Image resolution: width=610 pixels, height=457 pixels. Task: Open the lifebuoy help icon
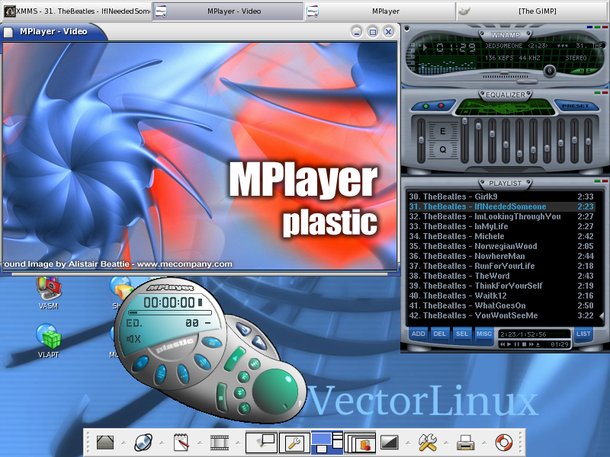point(504,441)
